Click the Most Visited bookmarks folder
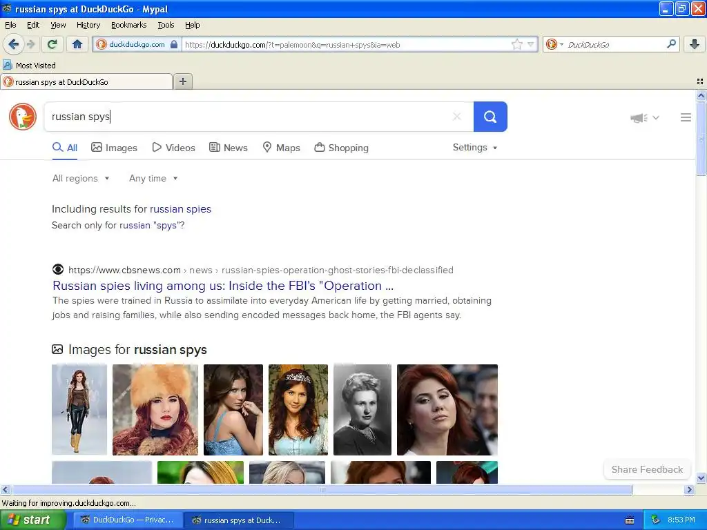The width and height of the screenshot is (707, 530). point(29,66)
